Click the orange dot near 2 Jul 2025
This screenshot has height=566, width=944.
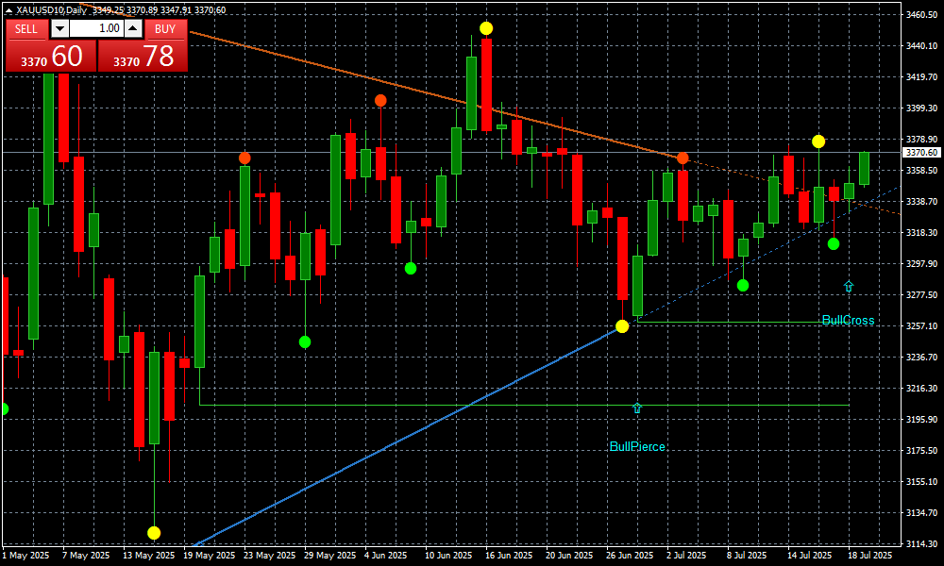click(683, 158)
